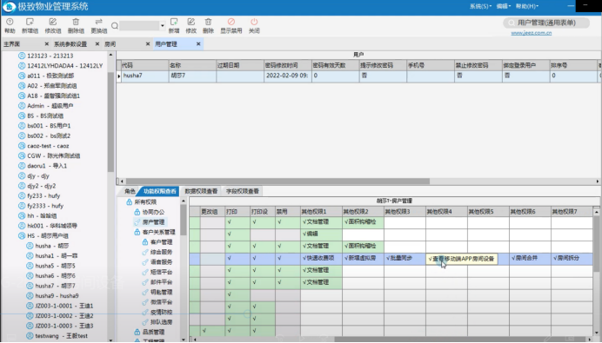Click the 新增 add-user icon
This screenshot has height=343, width=602.
(174, 22)
